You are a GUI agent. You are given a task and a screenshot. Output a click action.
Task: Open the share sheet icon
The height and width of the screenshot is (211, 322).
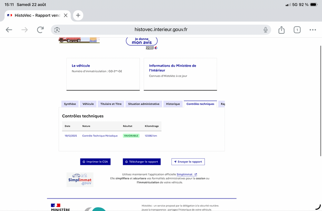[x=281, y=30]
